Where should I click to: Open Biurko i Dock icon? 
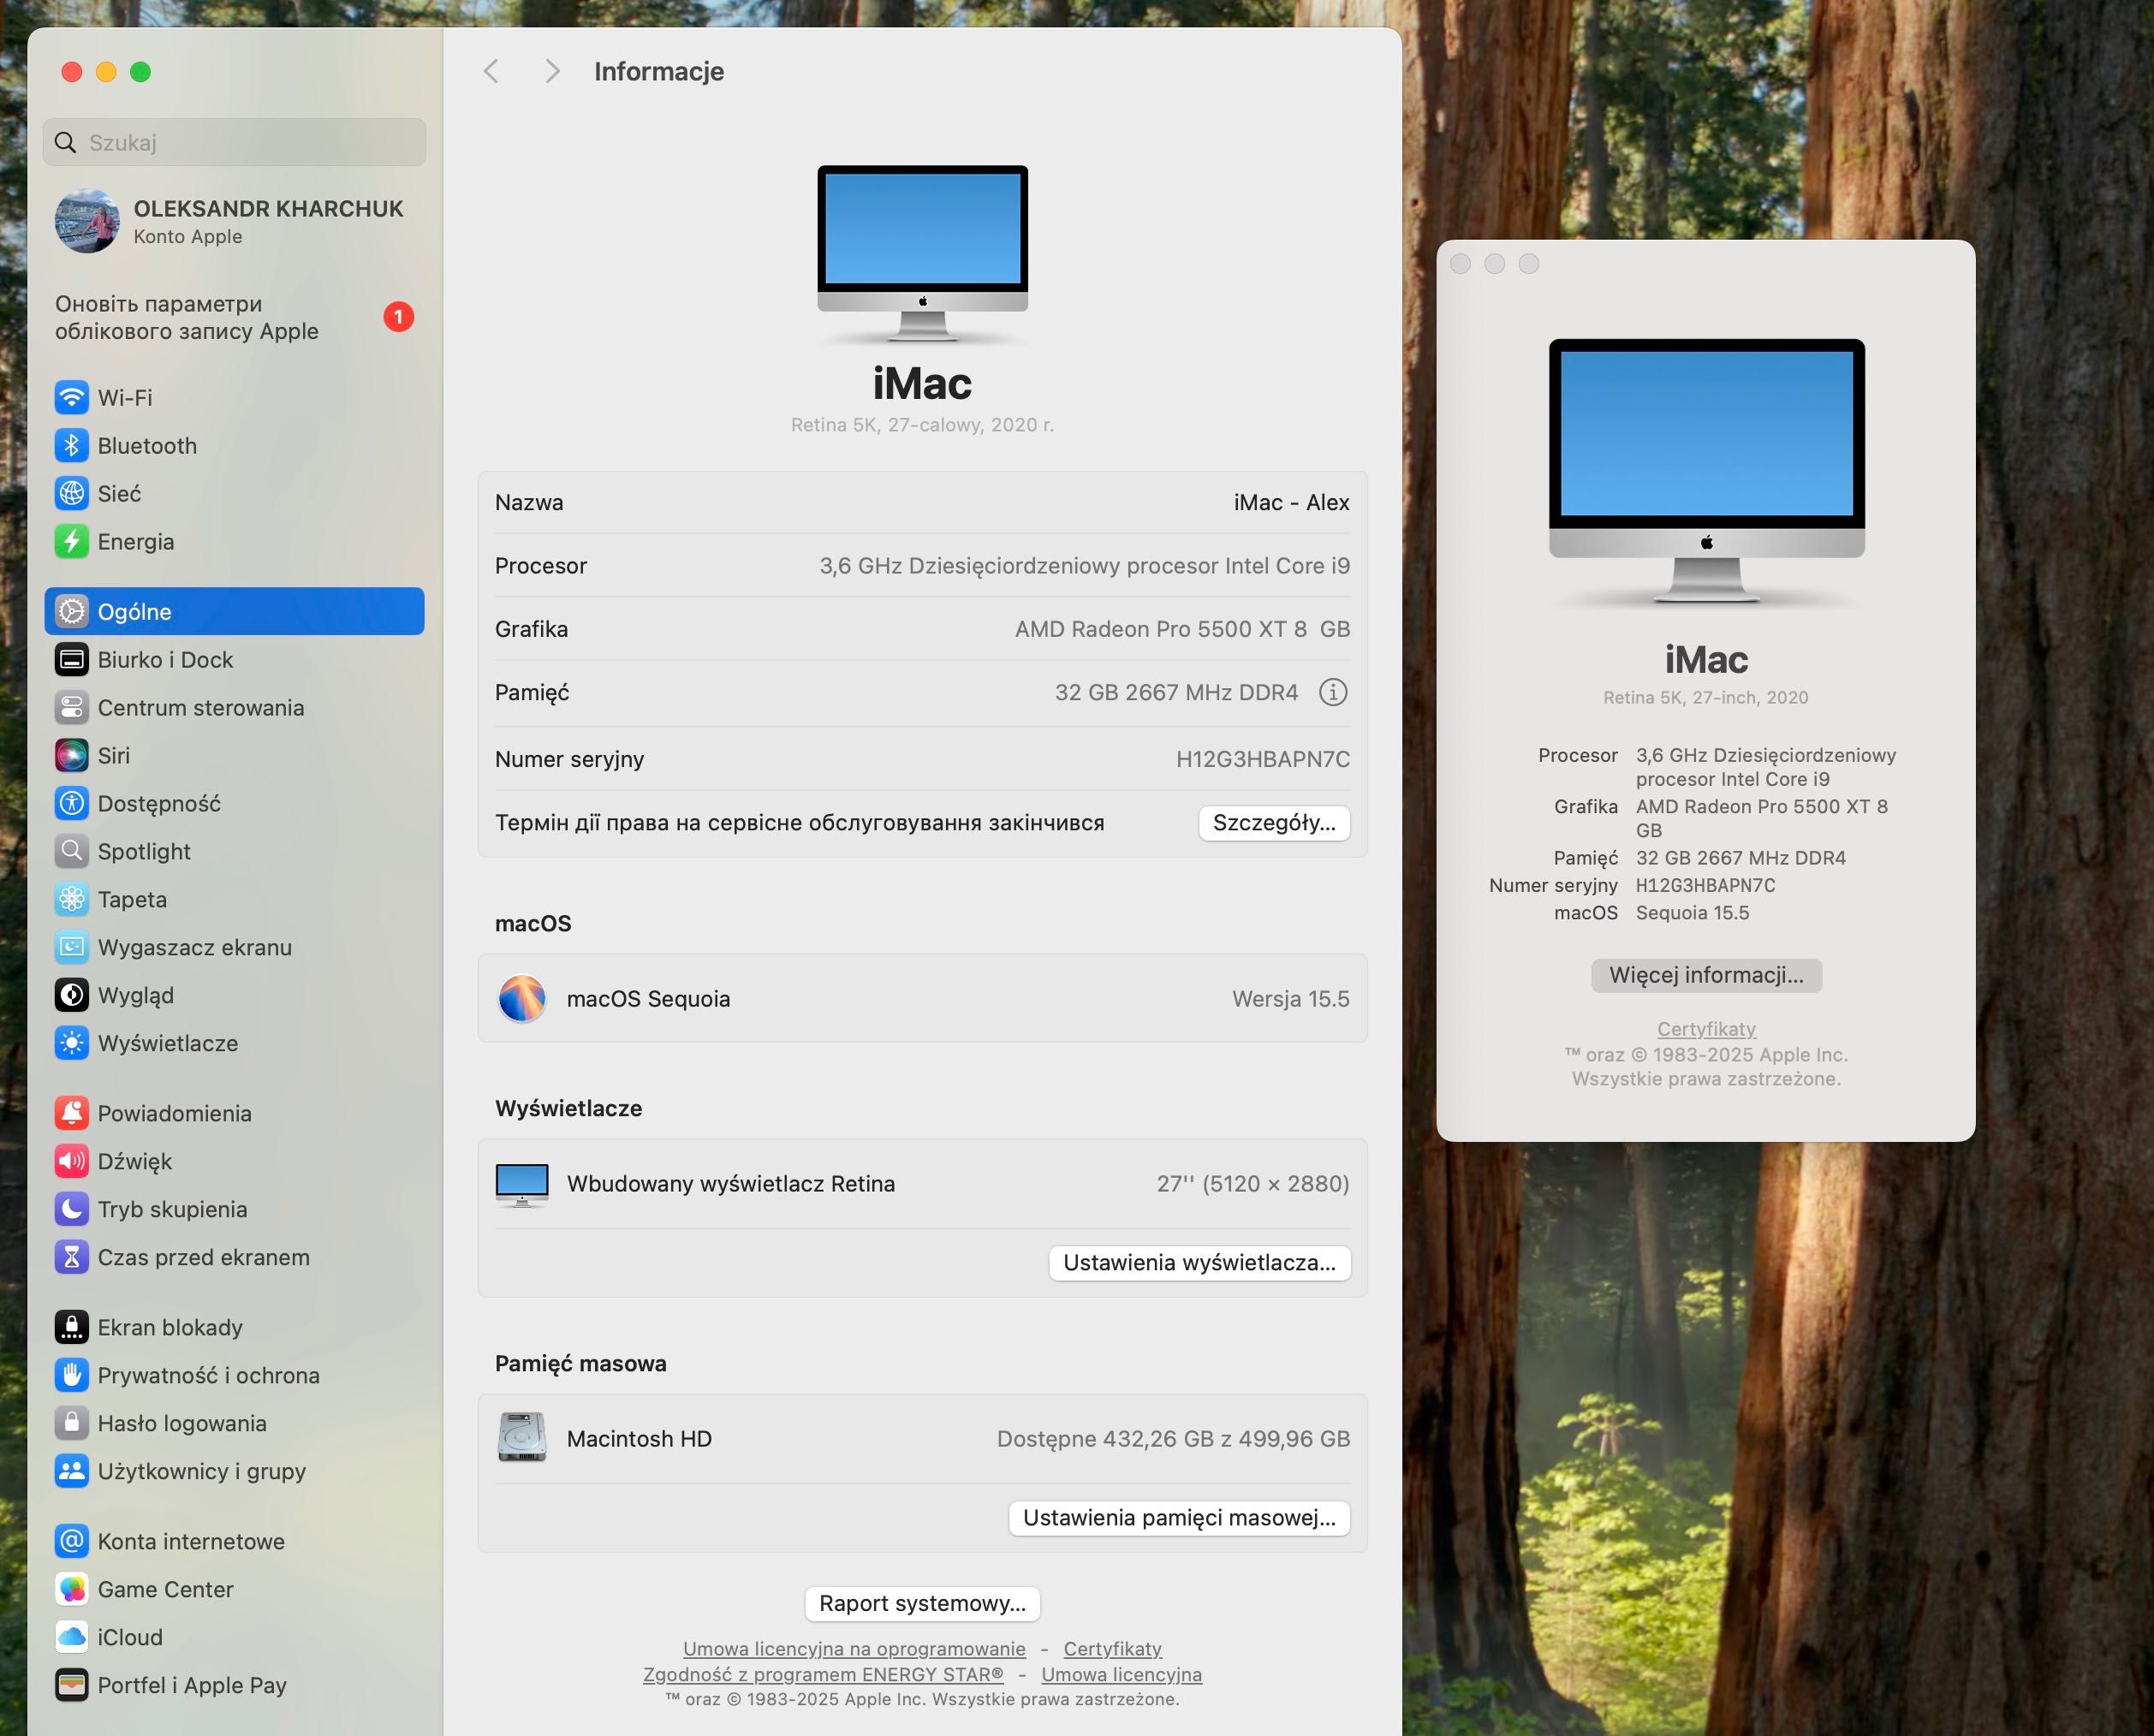click(71, 660)
